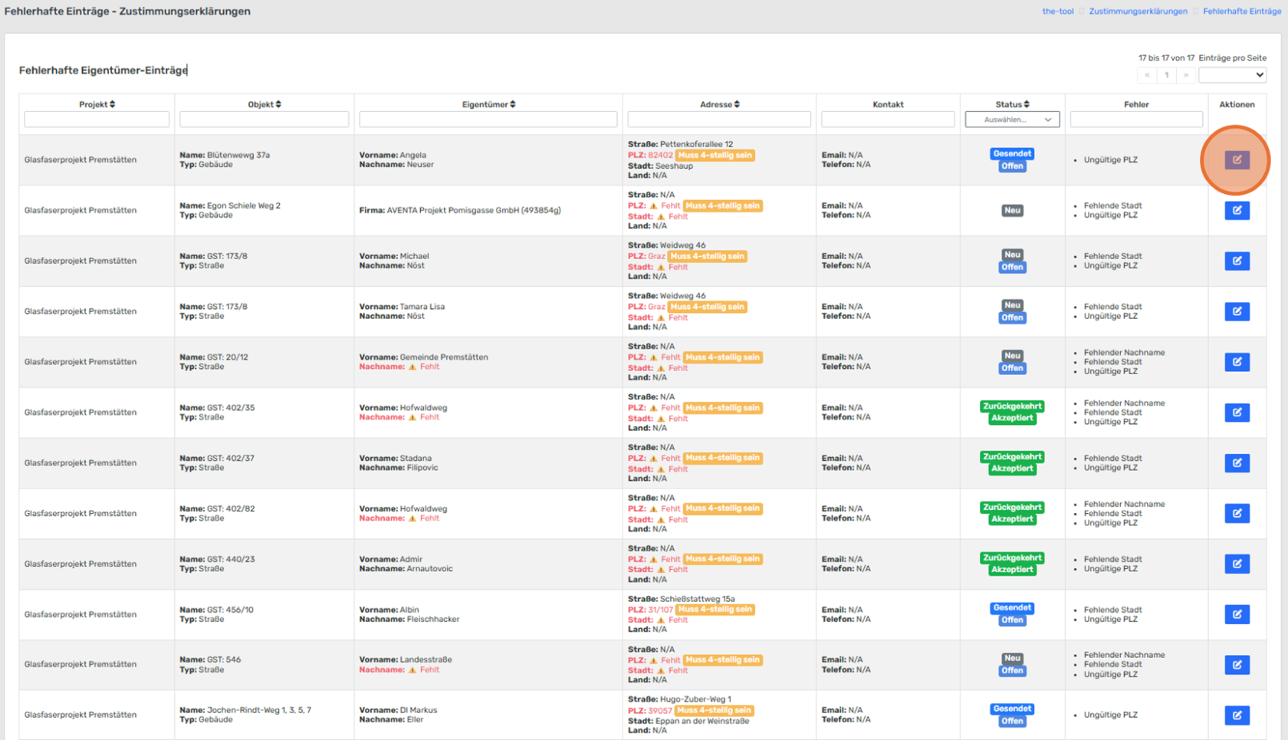Edit the DI Markus Eller entry
1288x740 pixels.
tap(1236, 715)
